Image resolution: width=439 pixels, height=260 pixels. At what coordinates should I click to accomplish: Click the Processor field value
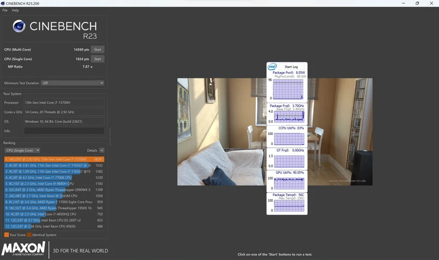pos(64,103)
